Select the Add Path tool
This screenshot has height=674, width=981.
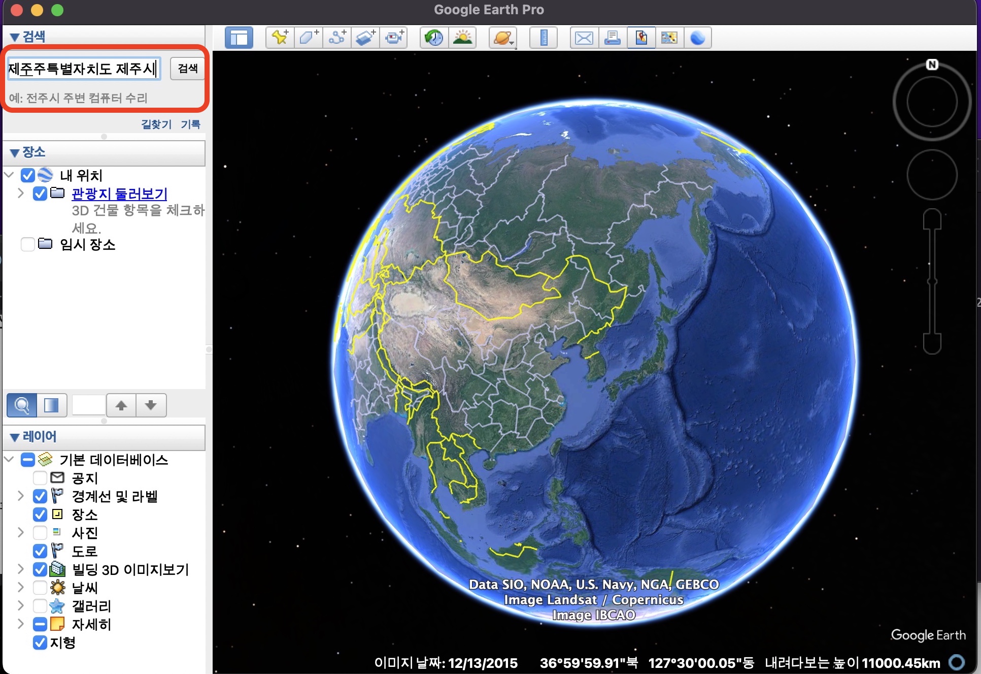click(337, 38)
